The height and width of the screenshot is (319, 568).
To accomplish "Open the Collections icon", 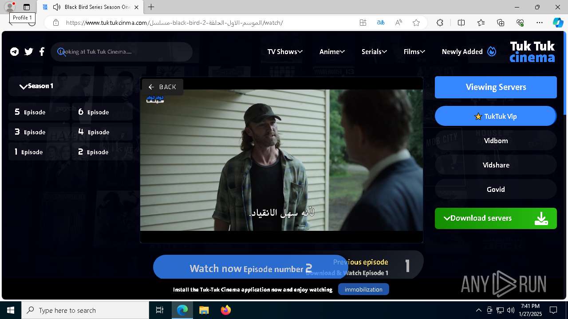I will click(501, 23).
